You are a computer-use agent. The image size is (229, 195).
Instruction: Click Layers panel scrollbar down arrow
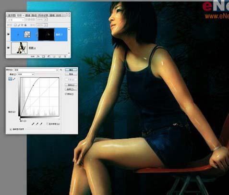click(x=69, y=53)
